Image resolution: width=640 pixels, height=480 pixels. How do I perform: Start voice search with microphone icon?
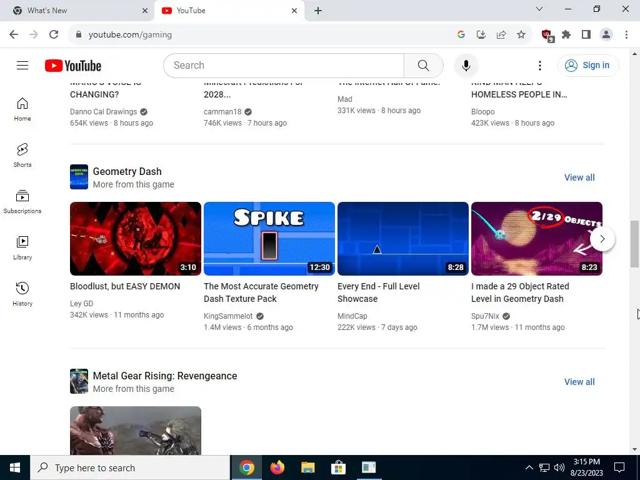pos(466,65)
